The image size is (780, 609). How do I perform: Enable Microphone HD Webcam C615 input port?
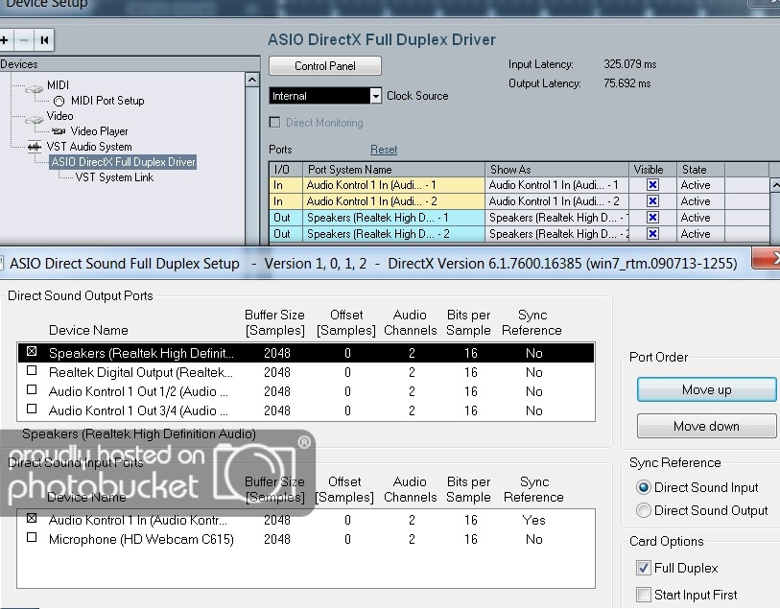(x=32, y=539)
